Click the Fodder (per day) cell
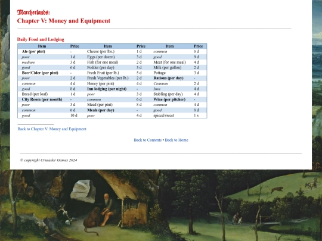Screen dimensions: 322x241 point(101,67)
